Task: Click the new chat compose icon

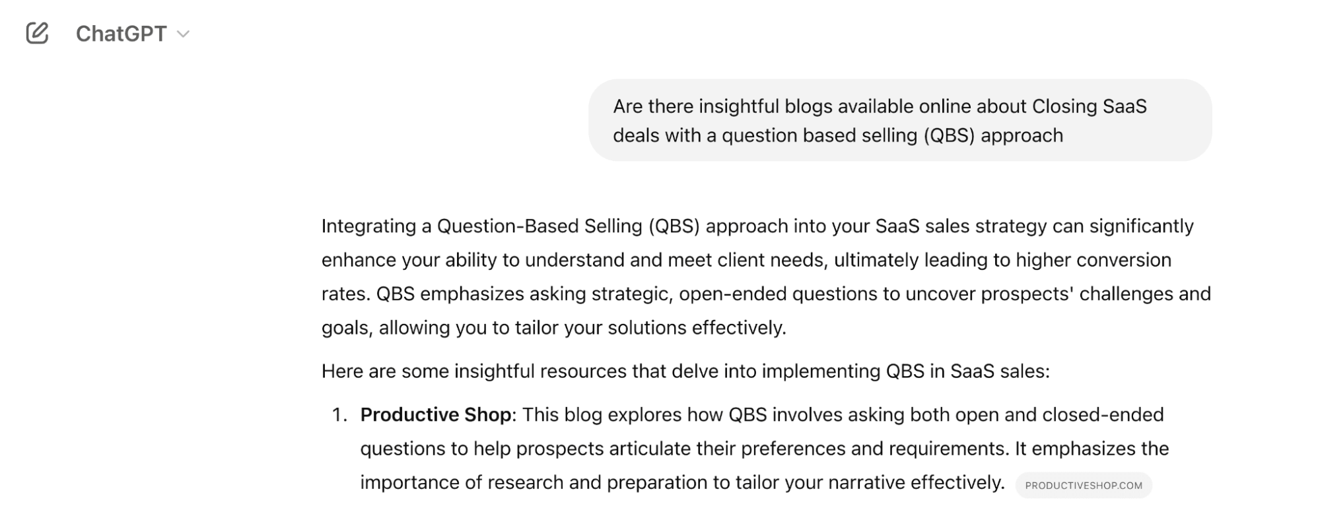Action: (37, 33)
